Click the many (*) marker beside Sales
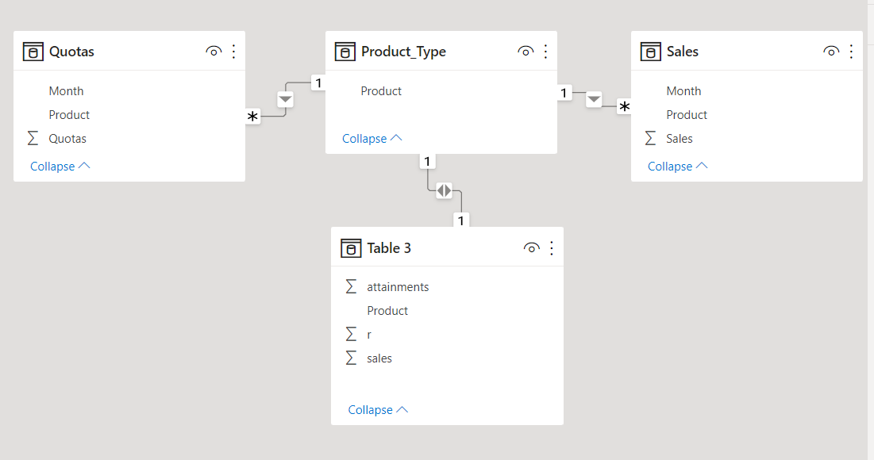Viewport: 874px width, 460px height. click(624, 106)
